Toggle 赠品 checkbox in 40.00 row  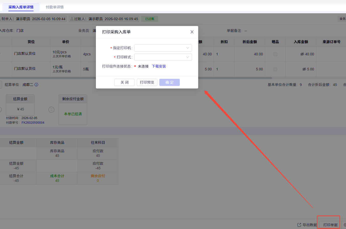click(275, 54)
